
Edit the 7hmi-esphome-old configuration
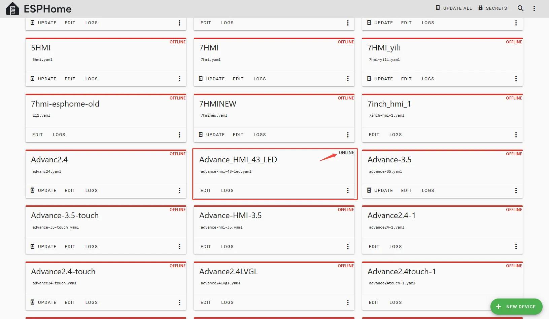click(38, 134)
